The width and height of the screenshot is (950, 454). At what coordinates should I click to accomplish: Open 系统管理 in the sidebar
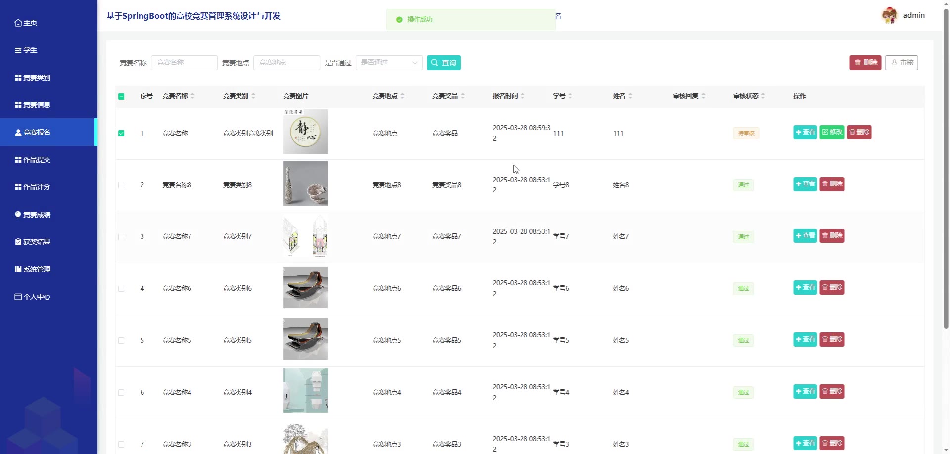click(x=37, y=269)
